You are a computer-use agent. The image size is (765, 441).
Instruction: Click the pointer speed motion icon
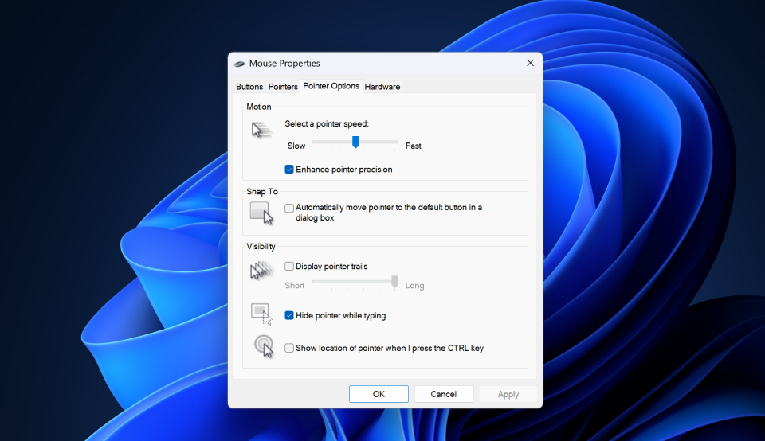(x=261, y=130)
